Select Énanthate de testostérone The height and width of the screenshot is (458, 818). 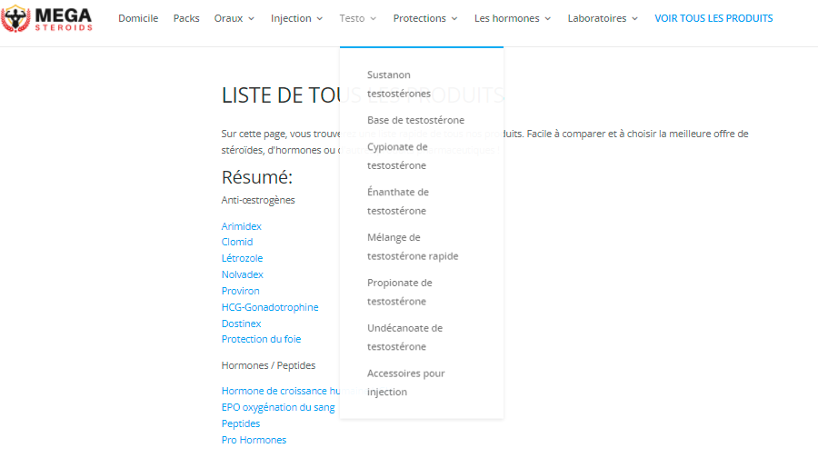tap(397, 202)
